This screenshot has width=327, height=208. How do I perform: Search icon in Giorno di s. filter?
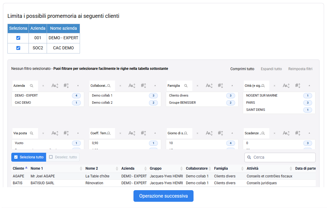(x=186, y=133)
